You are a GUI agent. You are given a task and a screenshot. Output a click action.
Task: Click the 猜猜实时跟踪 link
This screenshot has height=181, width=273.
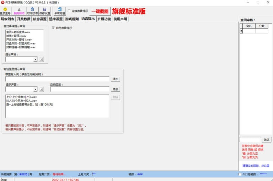(x=256, y=166)
